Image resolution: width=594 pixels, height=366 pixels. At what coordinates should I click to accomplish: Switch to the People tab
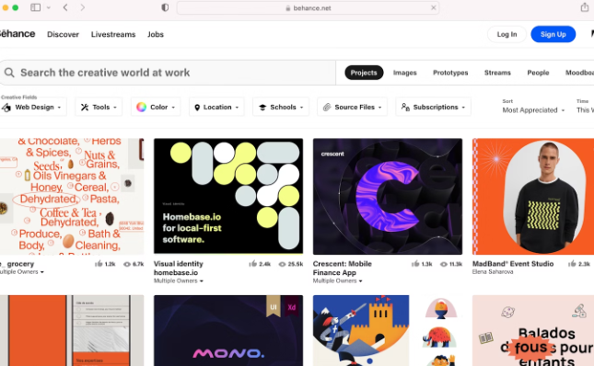click(x=538, y=73)
